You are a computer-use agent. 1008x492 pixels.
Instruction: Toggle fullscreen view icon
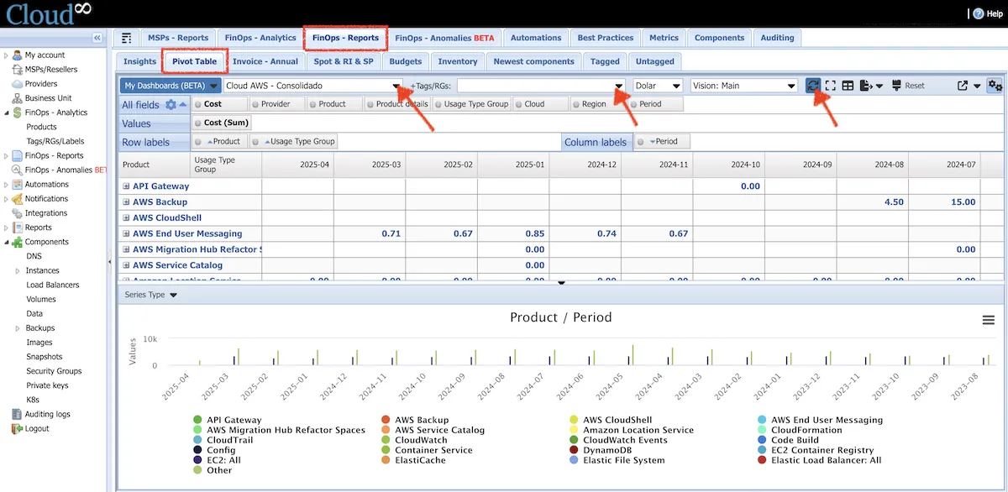pyautogui.click(x=831, y=86)
